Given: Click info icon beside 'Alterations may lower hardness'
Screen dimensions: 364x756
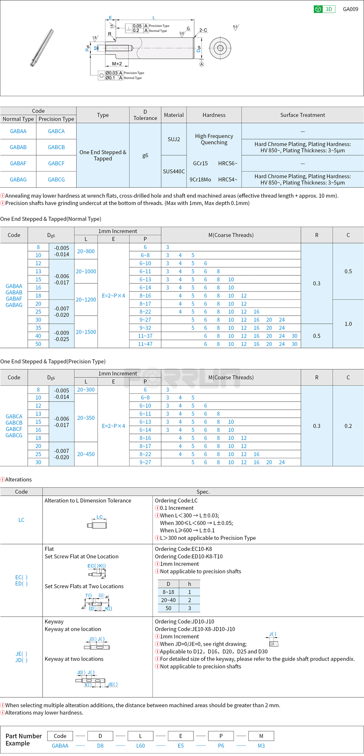Looking at the screenshot, I should 2,713.
